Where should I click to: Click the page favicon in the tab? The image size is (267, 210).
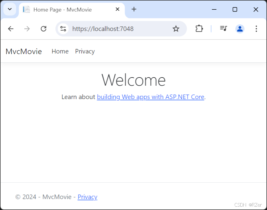(x=26, y=9)
